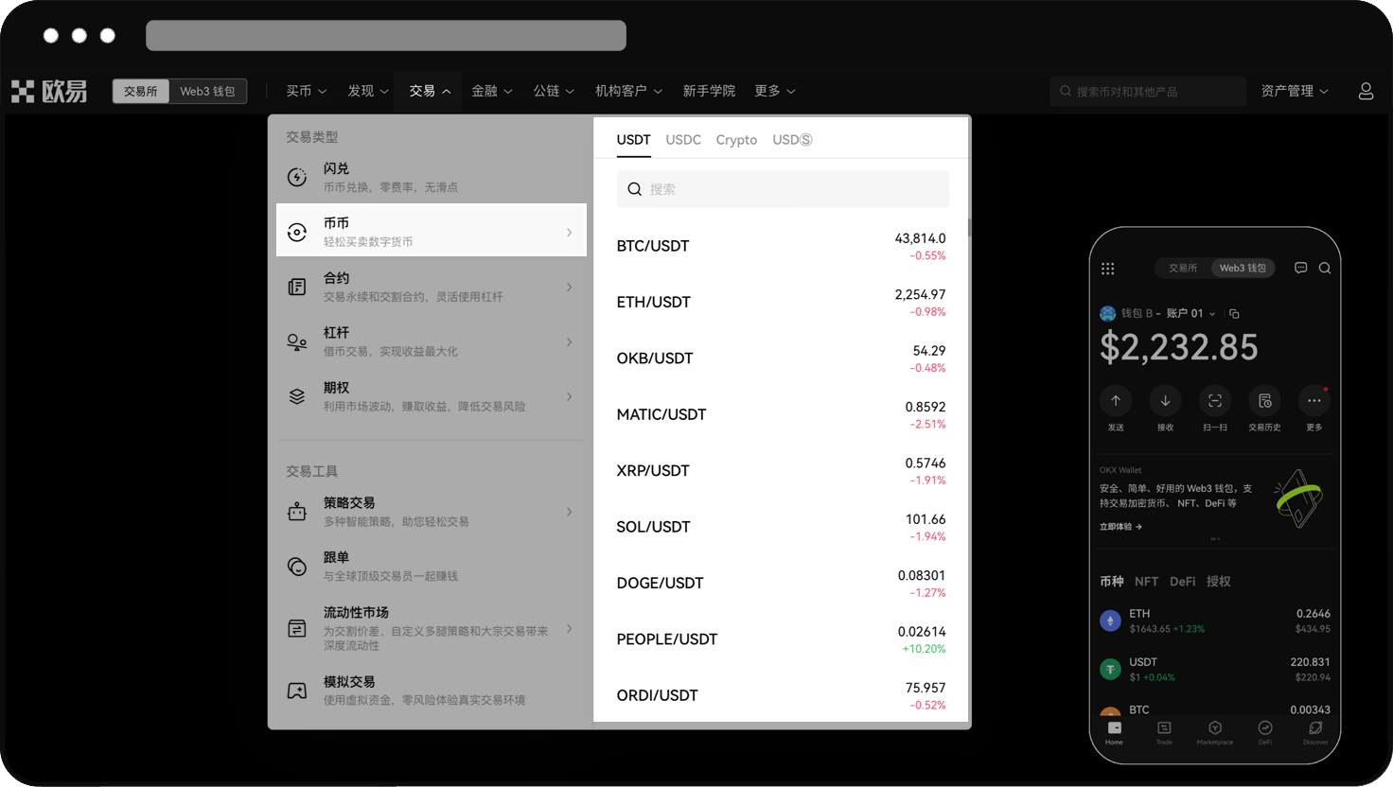This screenshot has width=1393, height=787.
Task: Click SOL/USDT price 101.66
Action: coord(926,519)
